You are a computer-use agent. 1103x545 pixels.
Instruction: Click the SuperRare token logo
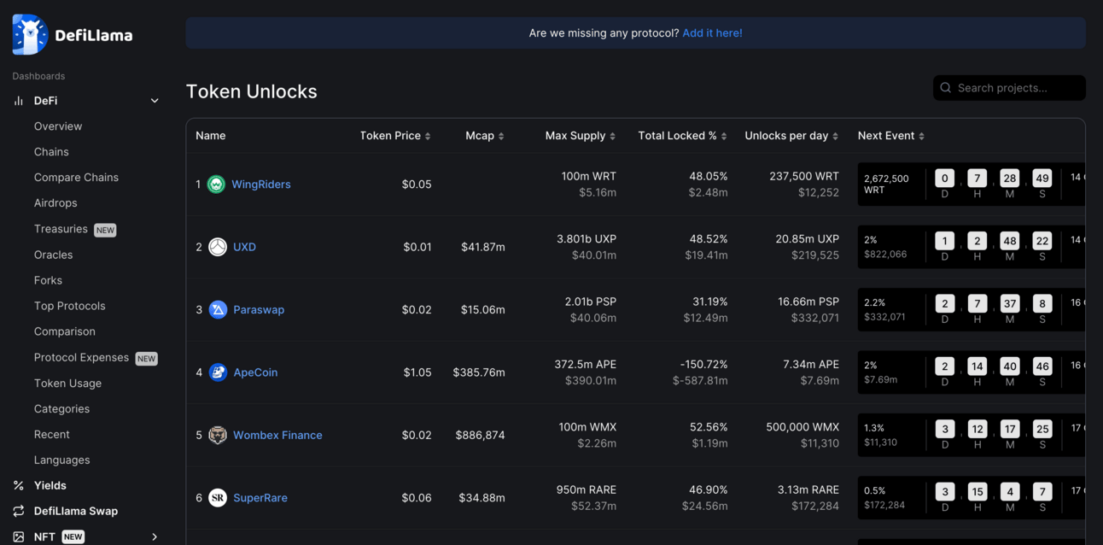[218, 498]
